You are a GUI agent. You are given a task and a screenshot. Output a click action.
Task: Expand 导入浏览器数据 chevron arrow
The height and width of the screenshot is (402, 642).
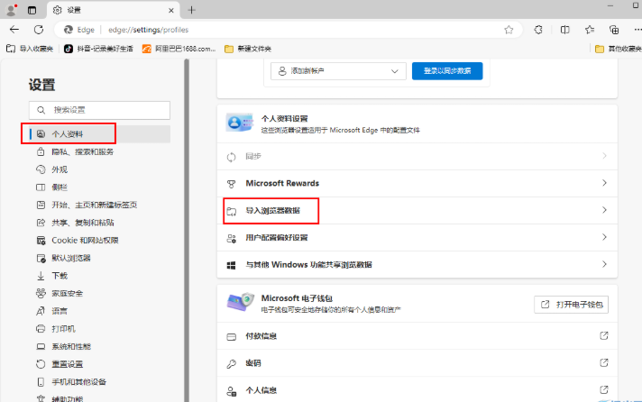(604, 210)
